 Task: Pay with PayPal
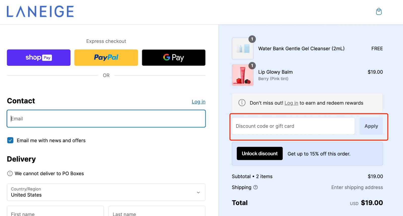pyautogui.click(x=106, y=57)
